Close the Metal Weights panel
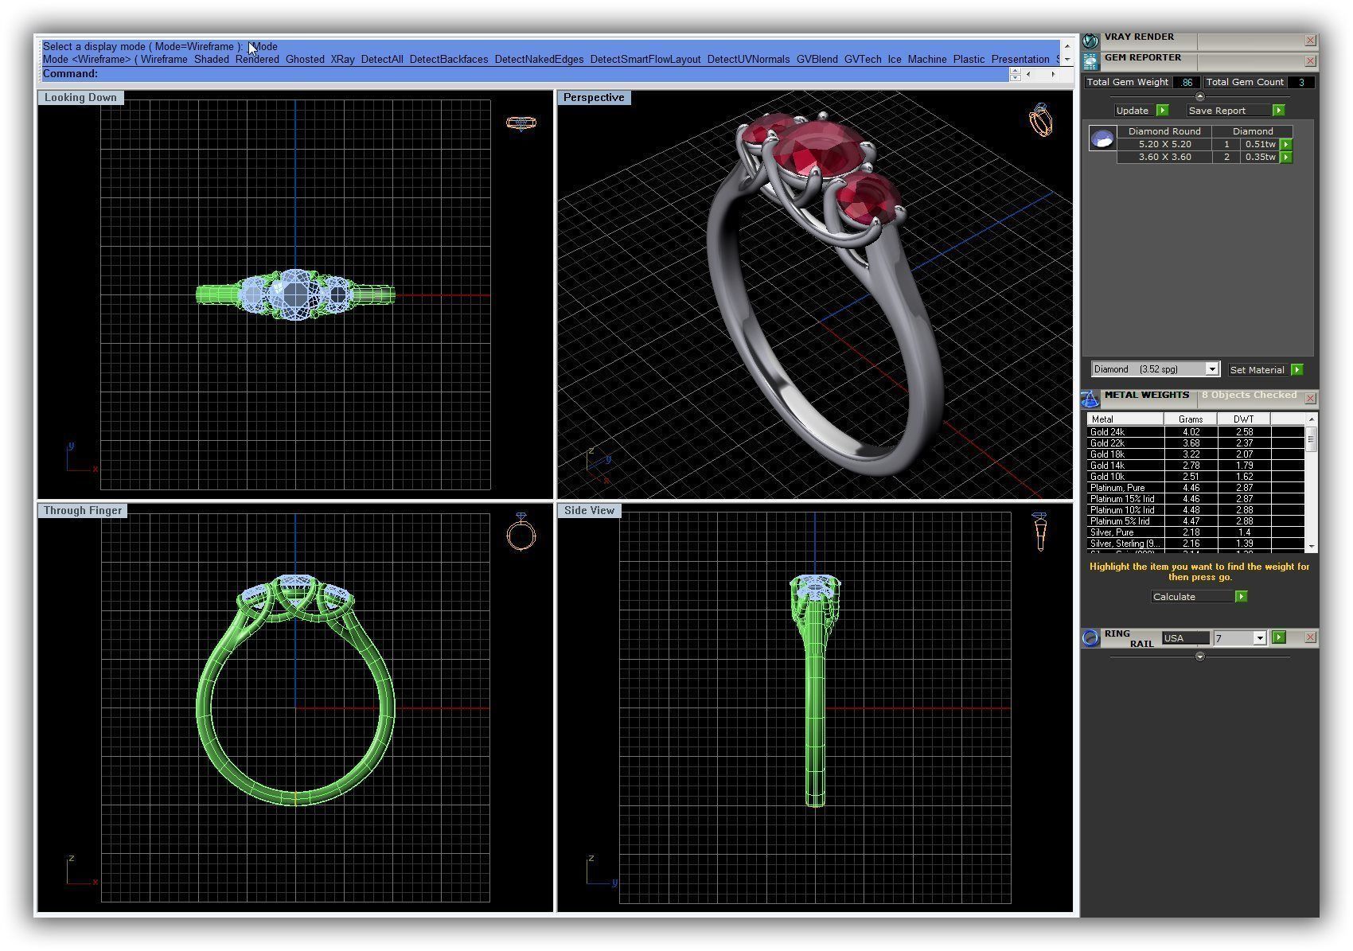Image resolution: width=1353 pixels, height=951 pixels. click(x=1310, y=397)
